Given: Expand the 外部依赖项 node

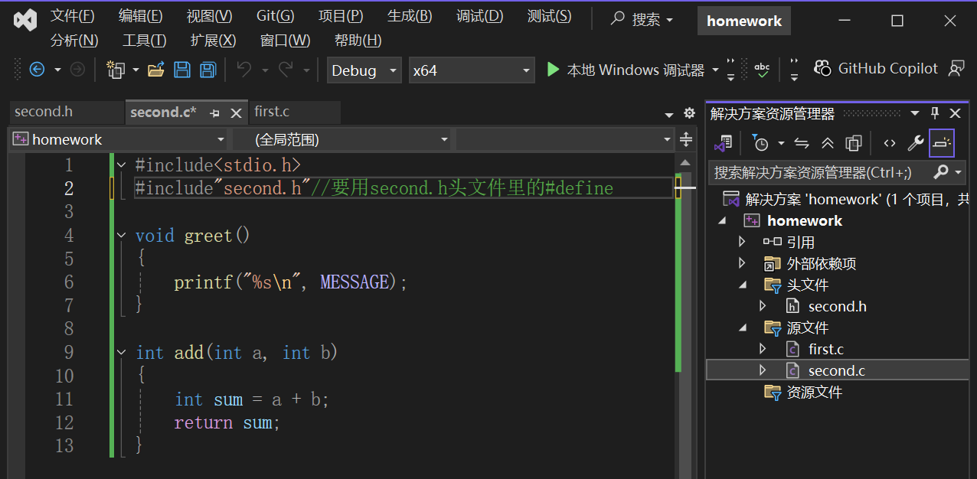Looking at the screenshot, I should (x=741, y=263).
